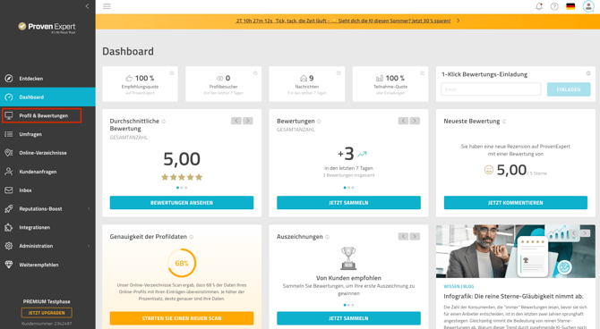Open the blog article thumbnail image

[x=516, y=251]
